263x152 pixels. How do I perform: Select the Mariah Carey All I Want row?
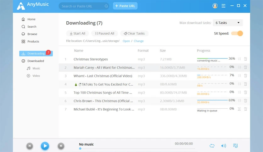pyautogui.click(x=154, y=68)
